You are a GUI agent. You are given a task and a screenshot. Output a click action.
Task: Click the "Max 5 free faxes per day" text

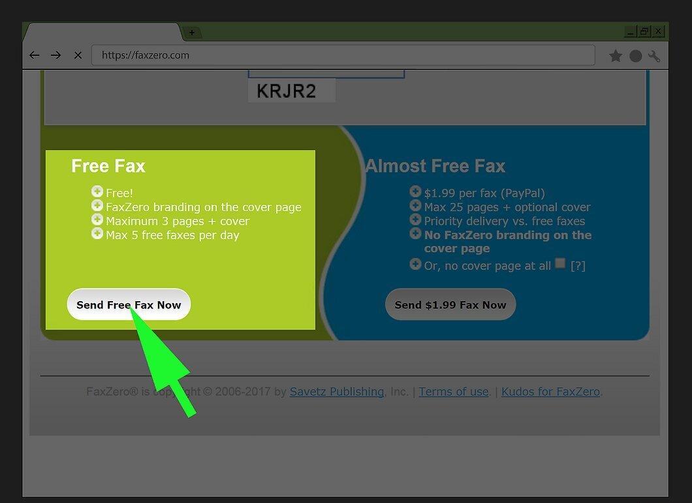[x=172, y=235]
